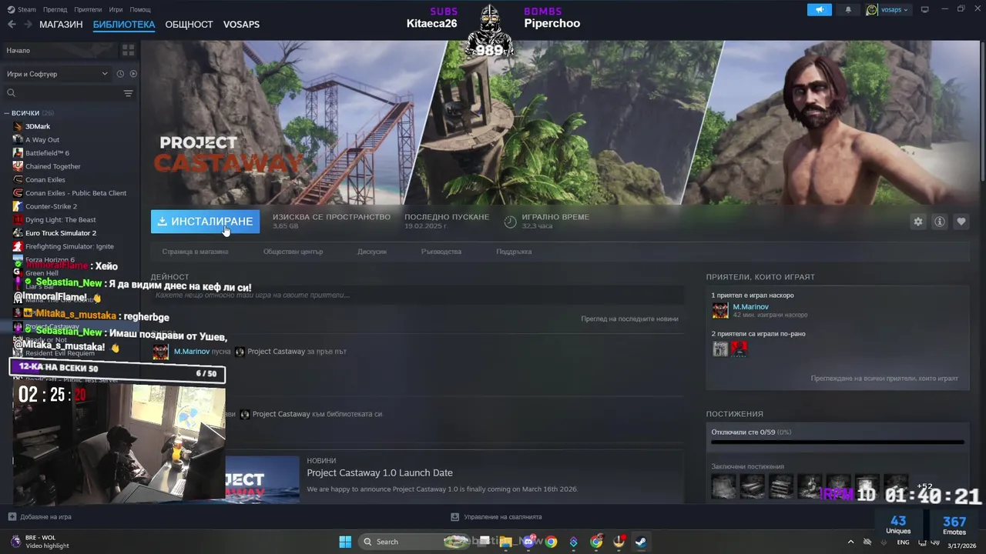Click the blue announcements megaphone button
Screen dimensions: 986x554
[x=820, y=9]
